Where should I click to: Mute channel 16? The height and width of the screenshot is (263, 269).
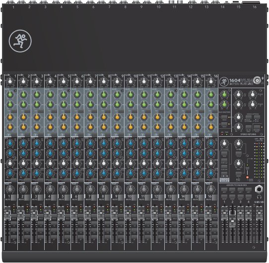pyautogui.click(x=214, y=198)
